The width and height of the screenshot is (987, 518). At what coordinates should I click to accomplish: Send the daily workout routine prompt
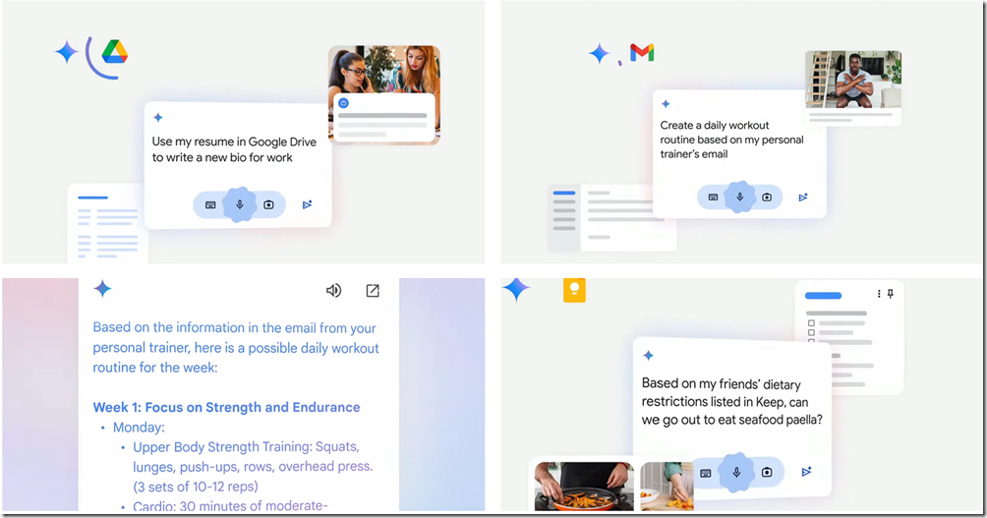click(803, 197)
